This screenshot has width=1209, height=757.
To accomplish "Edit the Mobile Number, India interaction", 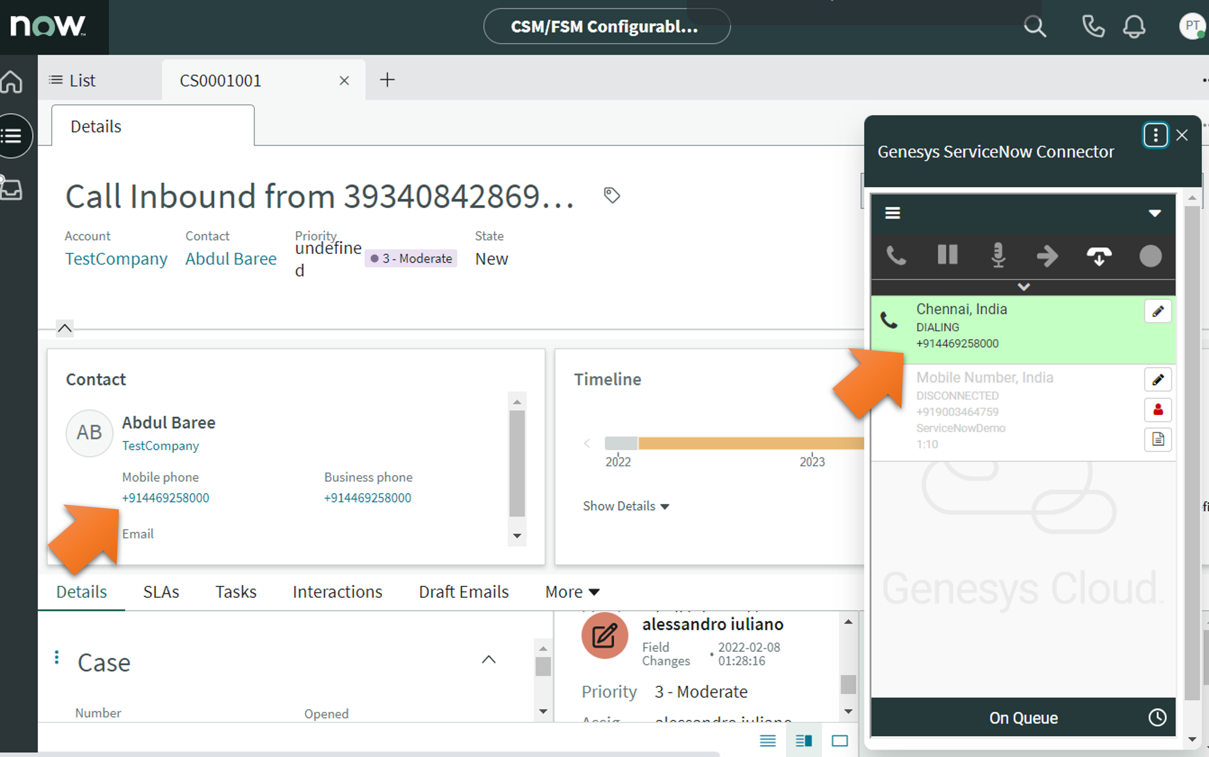I will [1157, 380].
